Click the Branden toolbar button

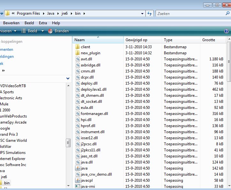[x=58, y=31]
